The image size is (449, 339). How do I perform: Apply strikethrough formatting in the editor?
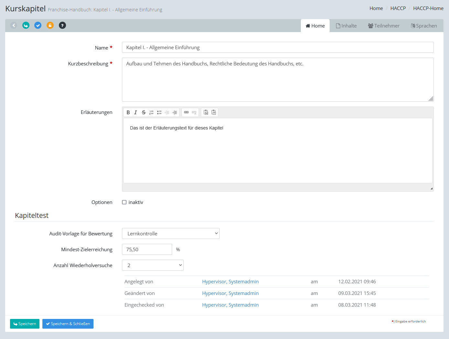[144, 112]
